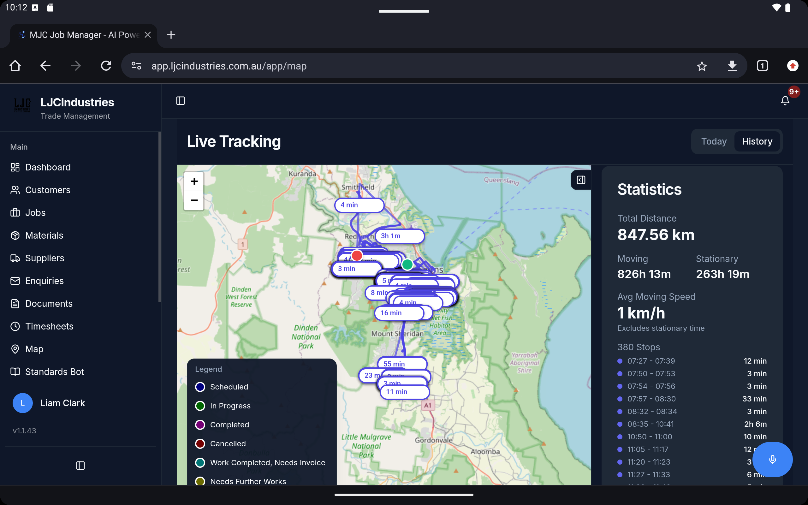The width and height of the screenshot is (808, 505).
Task: Open the notifications bell
Action: click(x=785, y=101)
